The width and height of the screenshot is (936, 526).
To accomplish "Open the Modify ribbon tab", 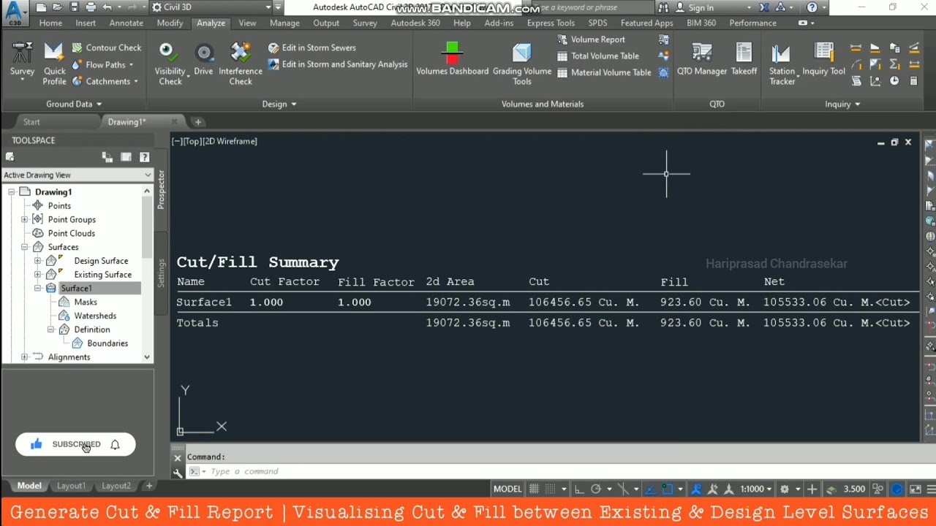I will coord(170,23).
